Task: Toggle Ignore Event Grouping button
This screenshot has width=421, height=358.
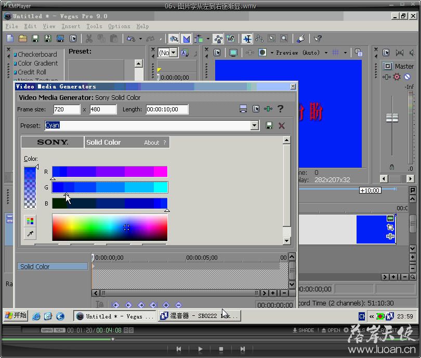Action: 231,39
